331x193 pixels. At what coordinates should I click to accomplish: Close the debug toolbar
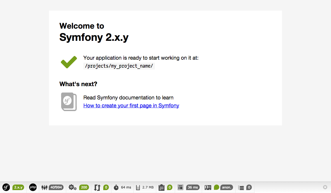325,187
